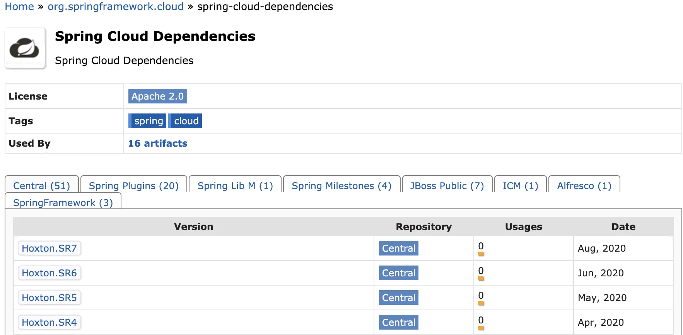
Task: Open version Hoxton.SR6
Action: click(x=50, y=273)
